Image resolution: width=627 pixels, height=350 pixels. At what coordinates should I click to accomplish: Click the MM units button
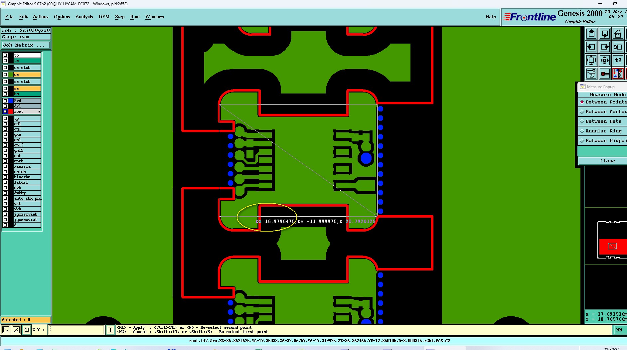[619, 330]
